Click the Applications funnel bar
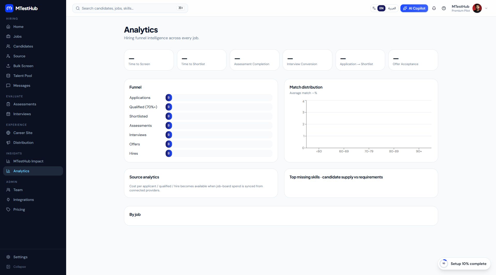 (x=219, y=98)
